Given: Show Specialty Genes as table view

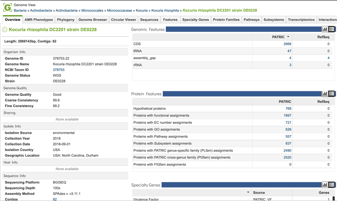Looking at the screenshot, I should coord(331,184).
